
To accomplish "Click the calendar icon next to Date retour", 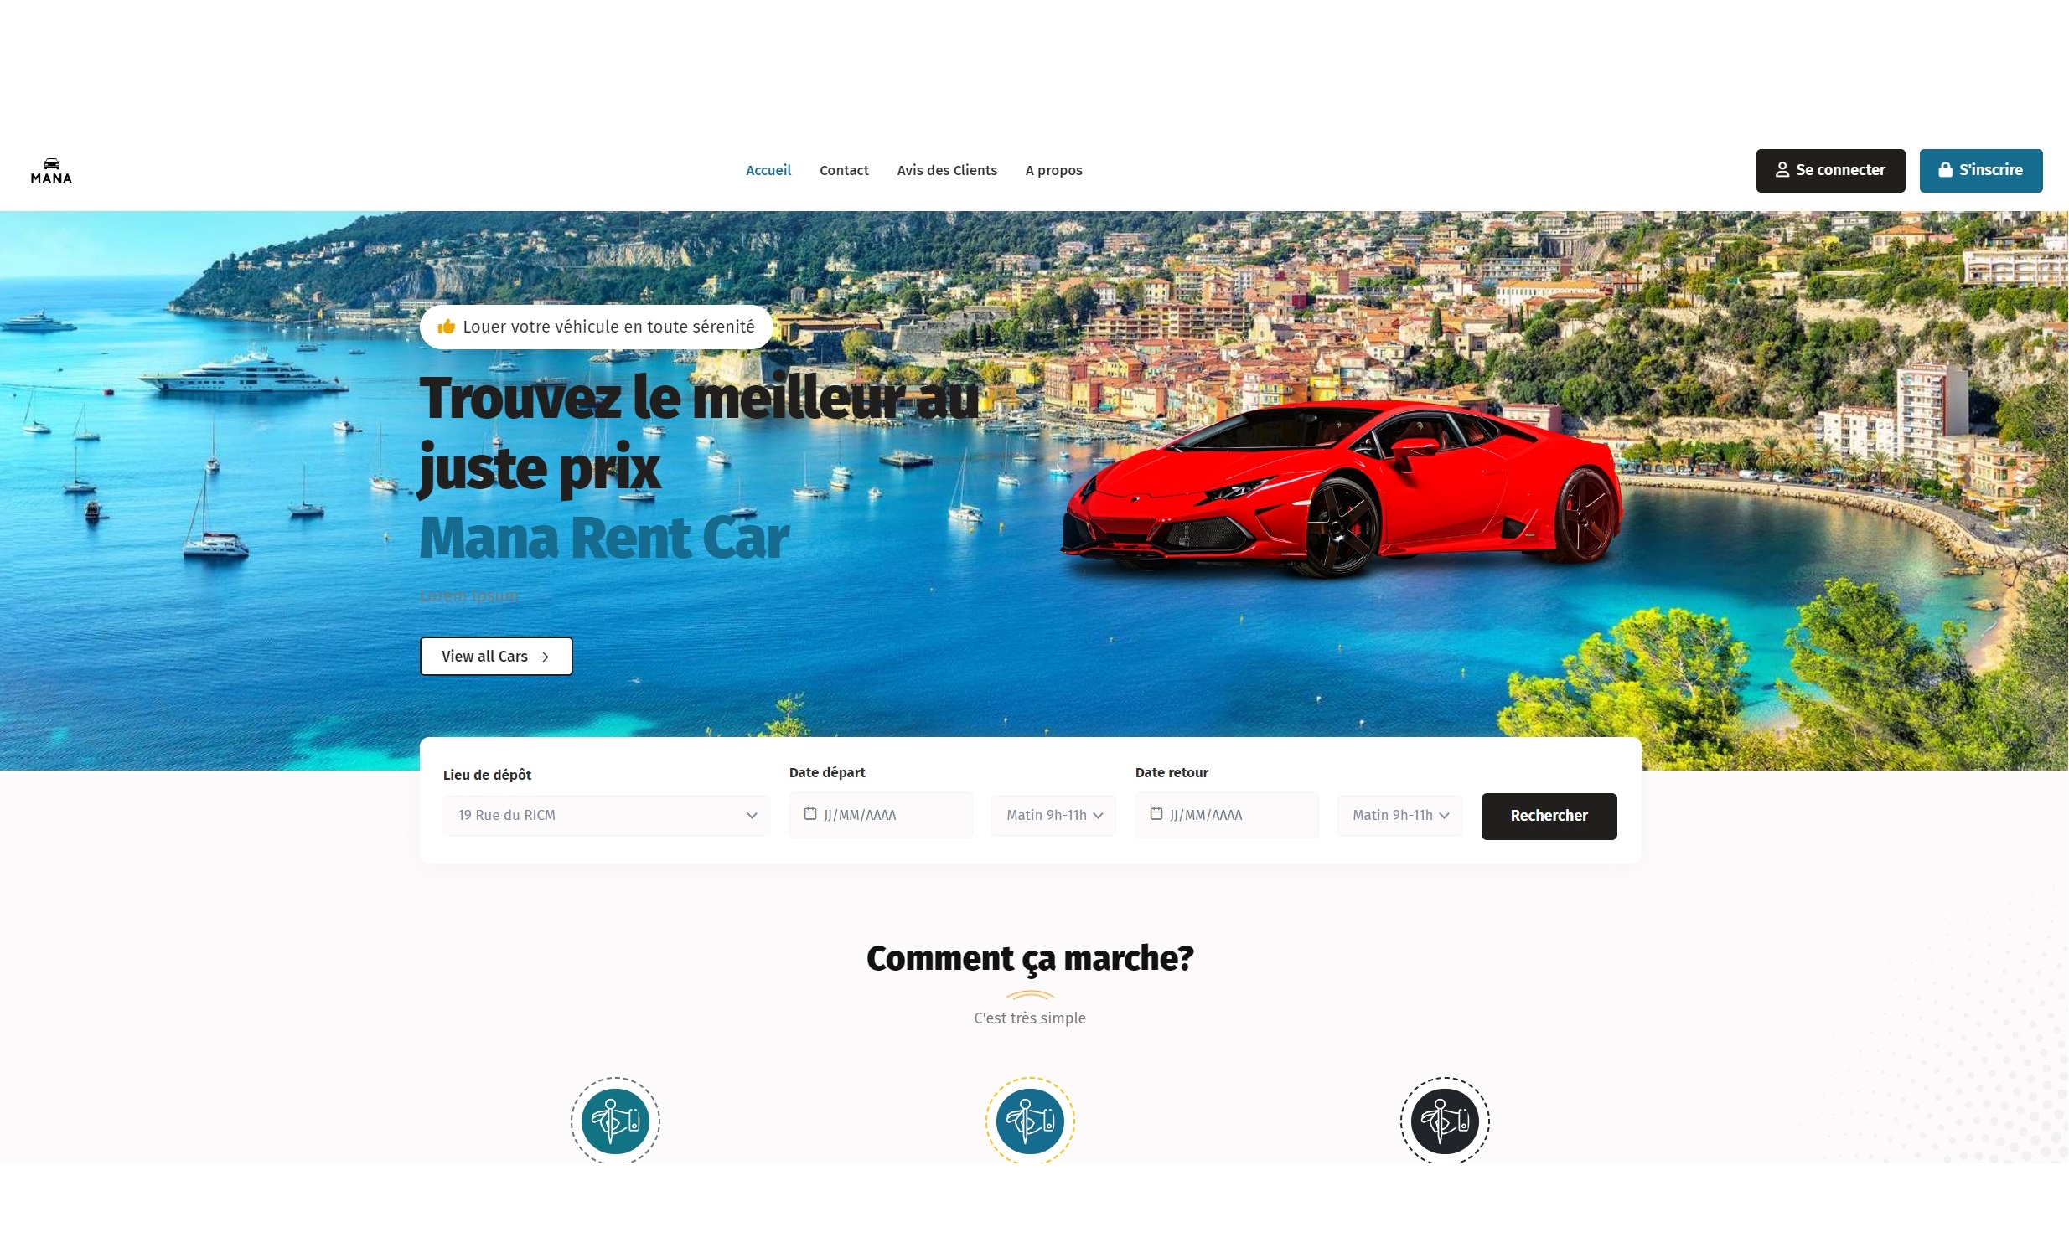I will pos(1156,815).
